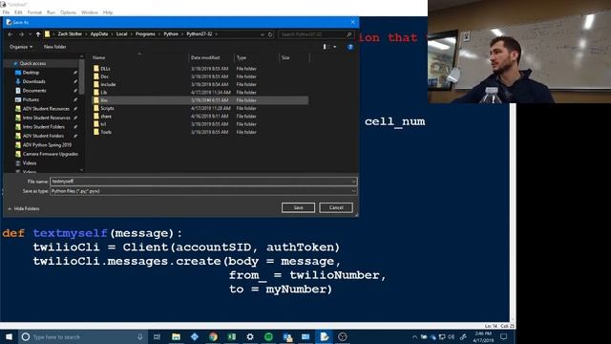Click AppData in address breadcrumb
The width and height of the screenshot is (611, 344).
pos(99,34)
